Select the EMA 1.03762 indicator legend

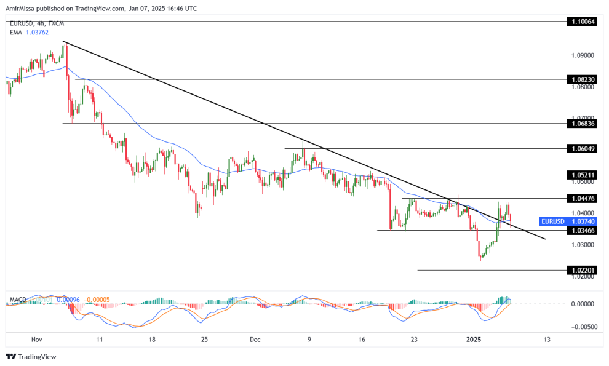click(x=29, y=33)
